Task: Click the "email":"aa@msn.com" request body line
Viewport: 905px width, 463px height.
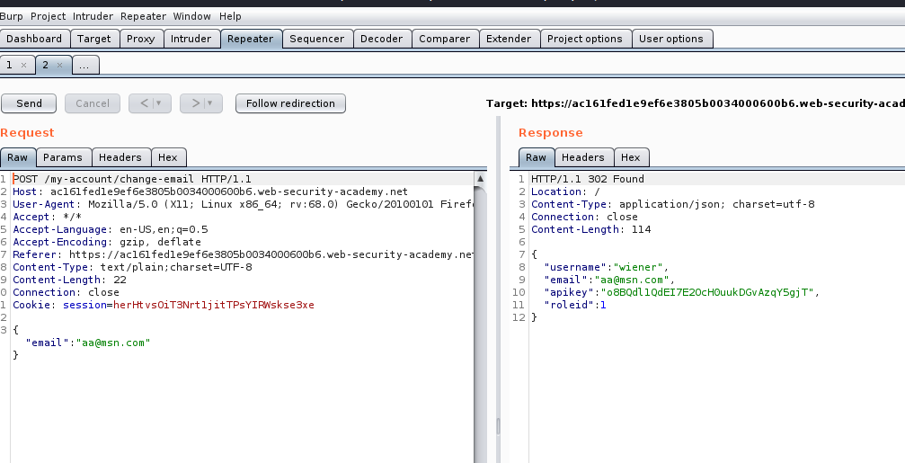Action: (x=88, y=343)
